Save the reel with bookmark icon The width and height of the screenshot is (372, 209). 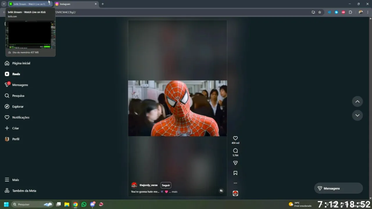pyautogui.click(x=235, y=173)
